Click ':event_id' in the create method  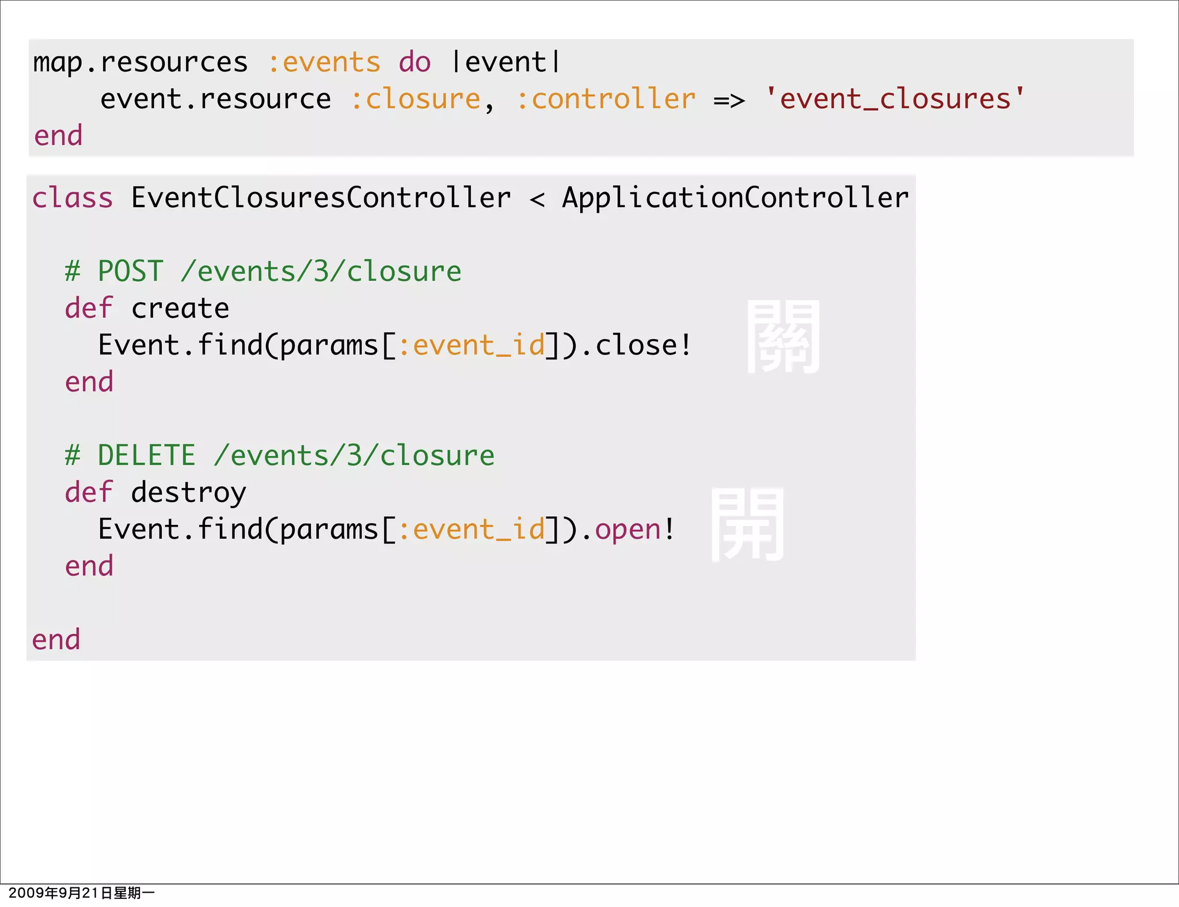click(471, 345)
